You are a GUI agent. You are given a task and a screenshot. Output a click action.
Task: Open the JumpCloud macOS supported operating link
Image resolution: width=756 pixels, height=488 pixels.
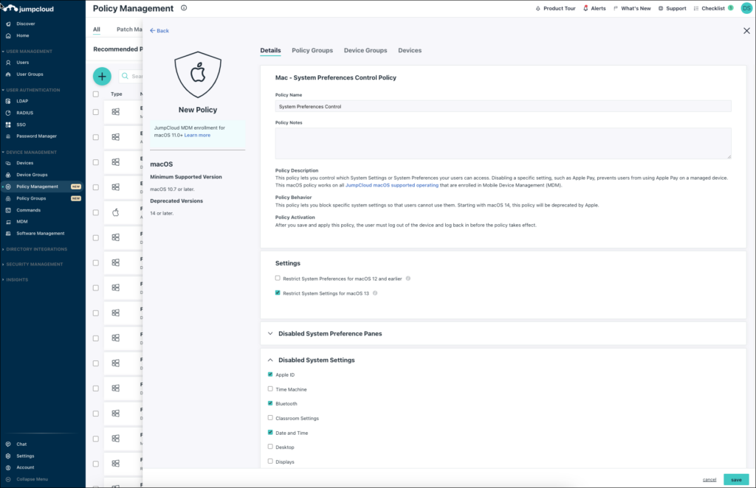pos(391,184)
